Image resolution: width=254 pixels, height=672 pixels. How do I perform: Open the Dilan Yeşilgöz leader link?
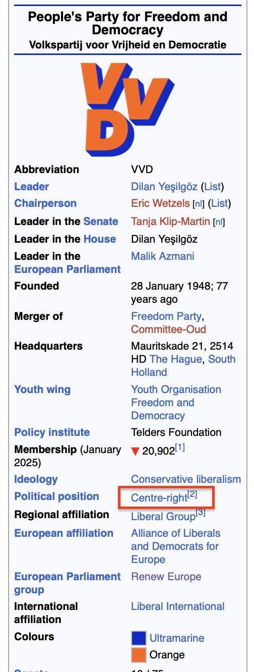(x=164, y=187)
